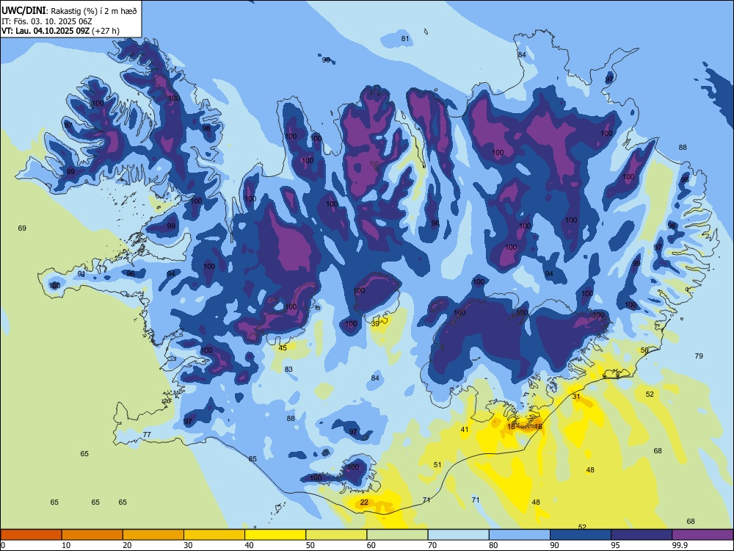Click the '(+27 h)' forecast offset text
This screenshot has width=734, height=551.
pyautogui.click(x=106, y=32)
